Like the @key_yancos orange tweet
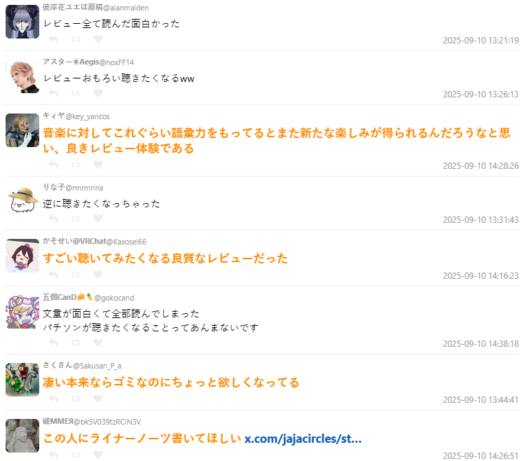 coord(98,165)
